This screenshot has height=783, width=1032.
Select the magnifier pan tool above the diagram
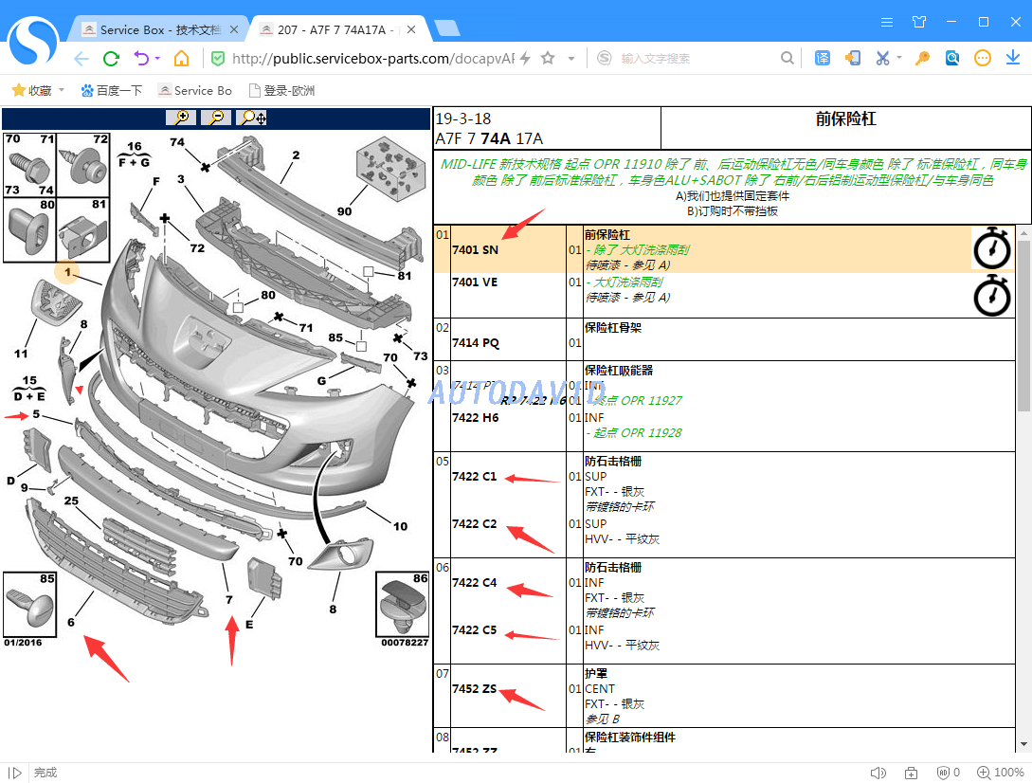(252, 118)
